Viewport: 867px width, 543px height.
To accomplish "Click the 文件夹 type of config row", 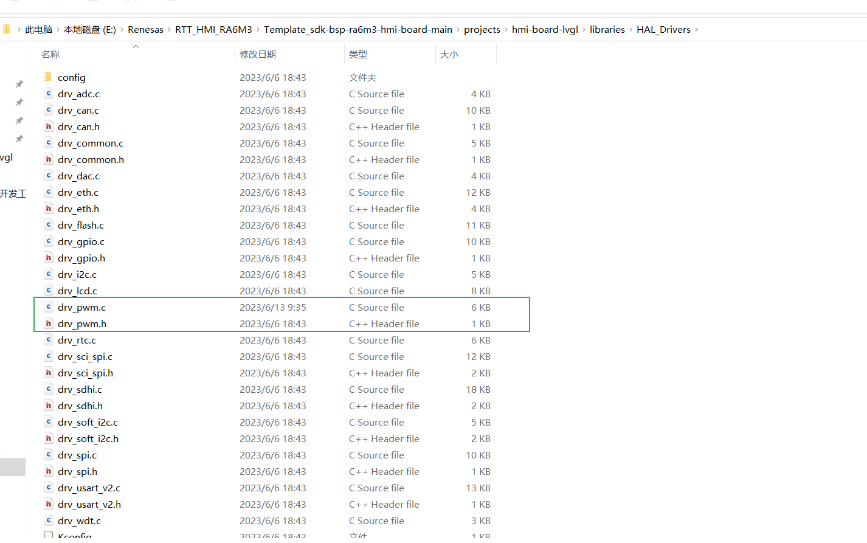I will tap(363, 77).
